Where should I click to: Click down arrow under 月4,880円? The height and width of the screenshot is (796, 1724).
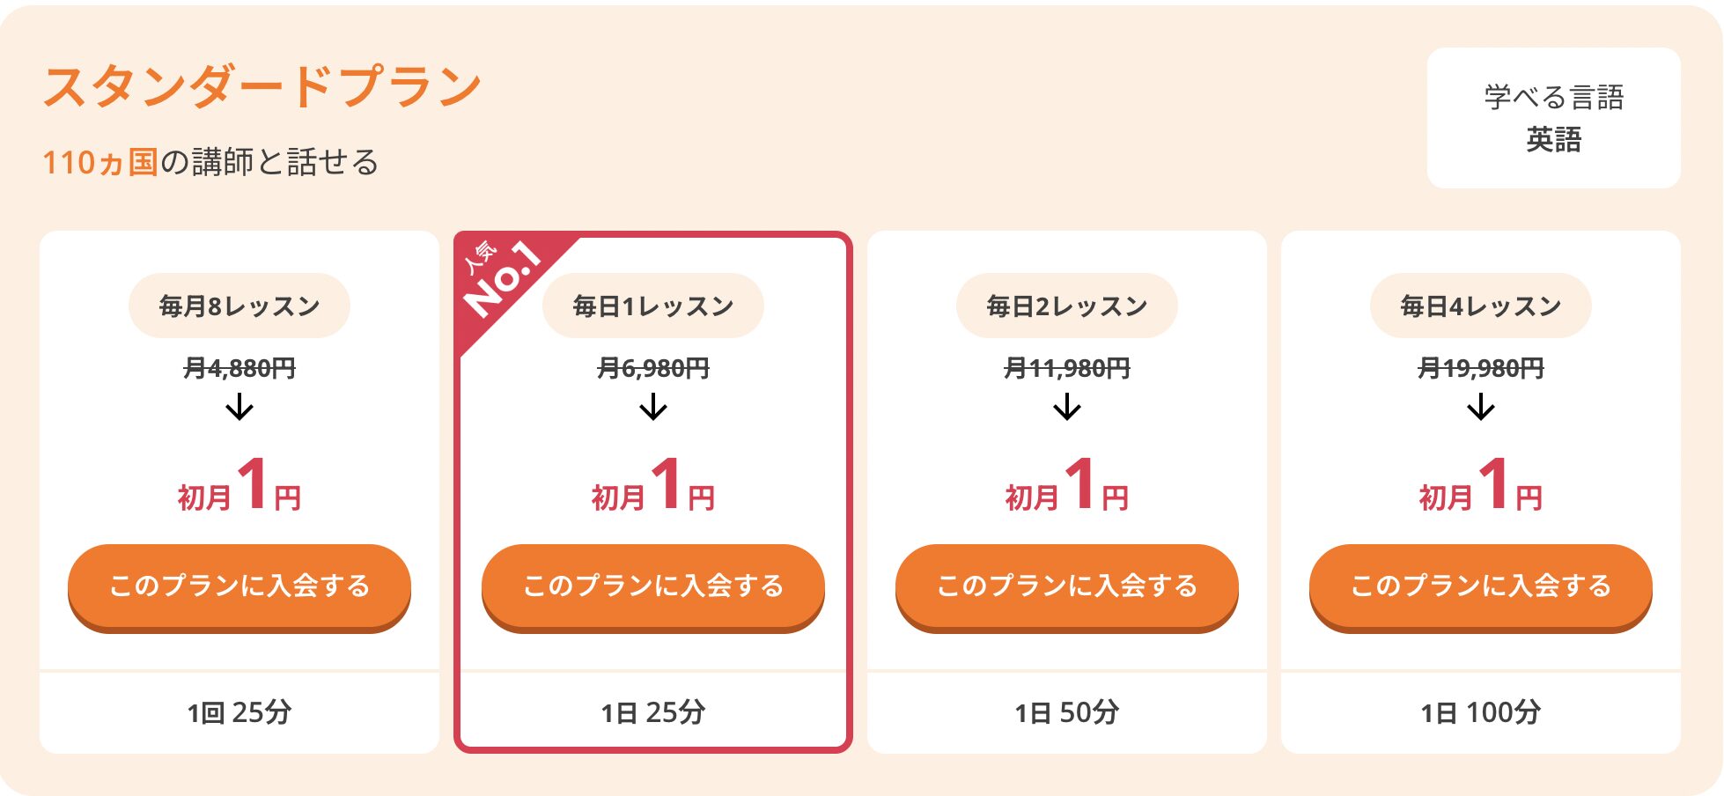239,407
